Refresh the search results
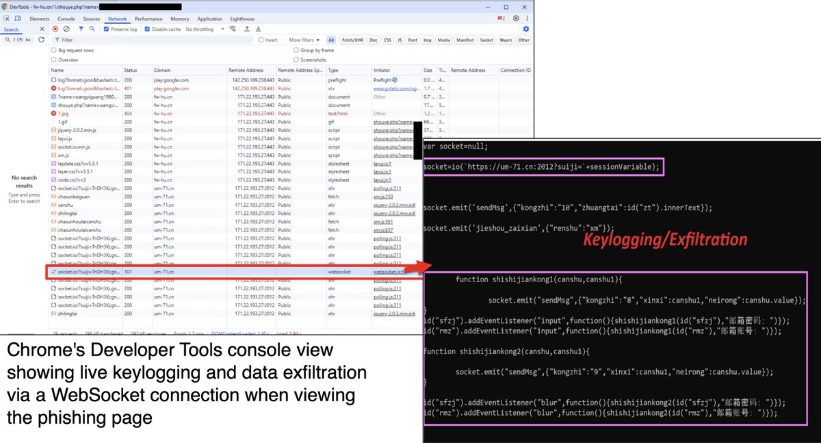Screen dimensions: 821x443 42,40
